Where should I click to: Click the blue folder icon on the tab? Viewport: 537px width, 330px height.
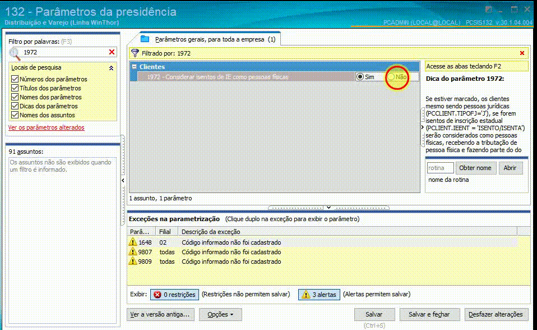point(145,39)
